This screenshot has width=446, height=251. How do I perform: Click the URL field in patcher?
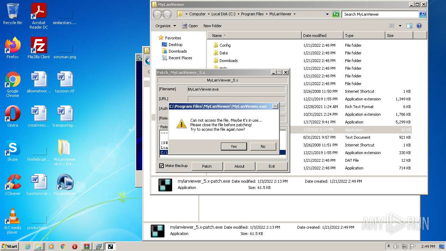tap(237, 99)
